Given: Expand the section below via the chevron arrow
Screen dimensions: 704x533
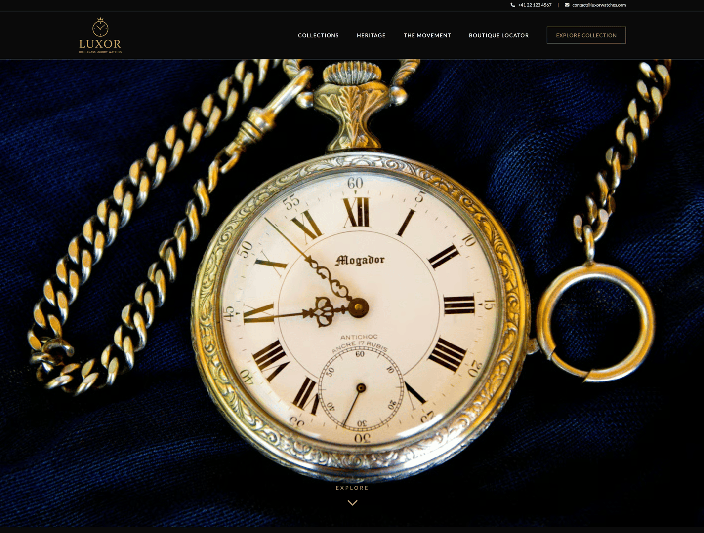Looking at the screenshot, I should coord(352,502).
